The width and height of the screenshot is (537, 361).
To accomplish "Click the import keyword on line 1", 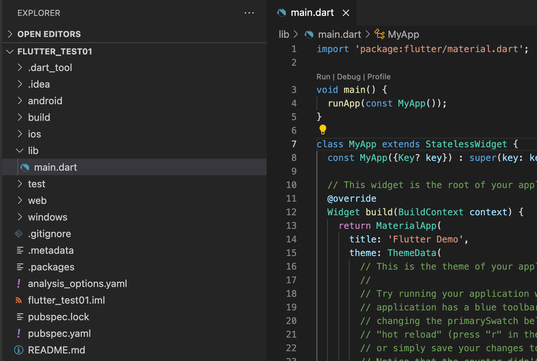I will pos(333,49).
